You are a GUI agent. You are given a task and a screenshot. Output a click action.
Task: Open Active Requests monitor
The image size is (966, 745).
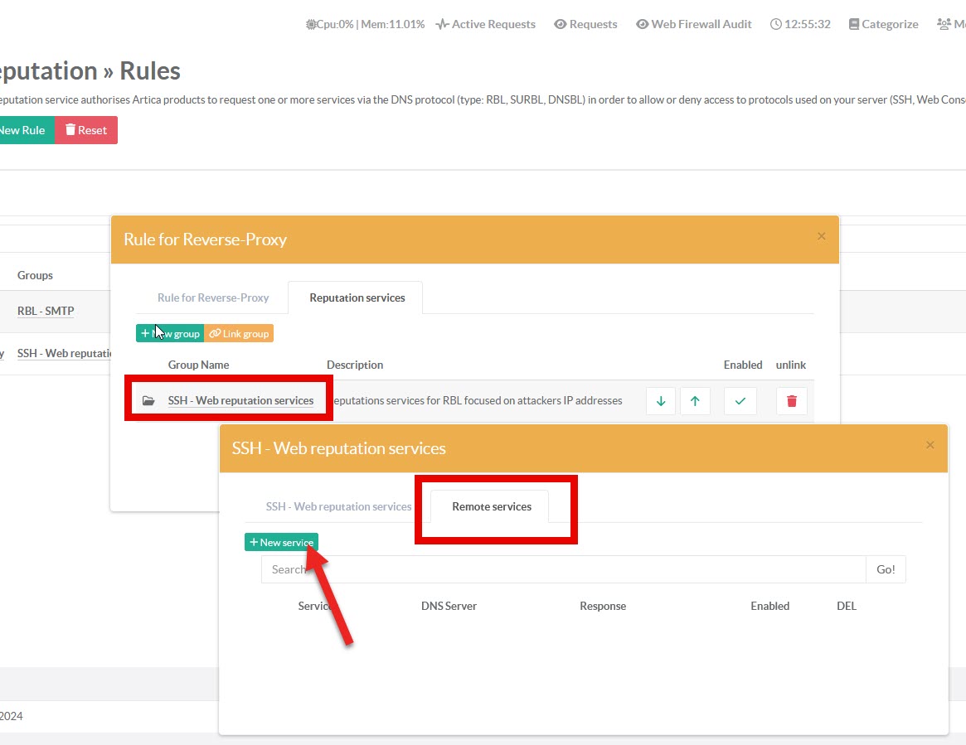(486, 24)
